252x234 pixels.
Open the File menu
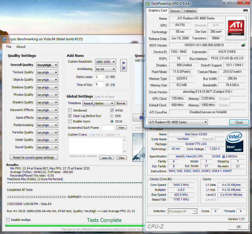click(9, 47)
